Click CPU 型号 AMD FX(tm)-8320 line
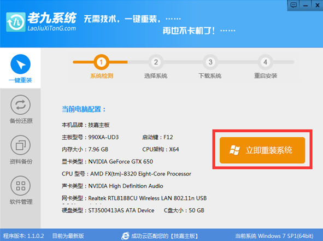The height and width of the screenshot is (241, 323). click(126, 174)
